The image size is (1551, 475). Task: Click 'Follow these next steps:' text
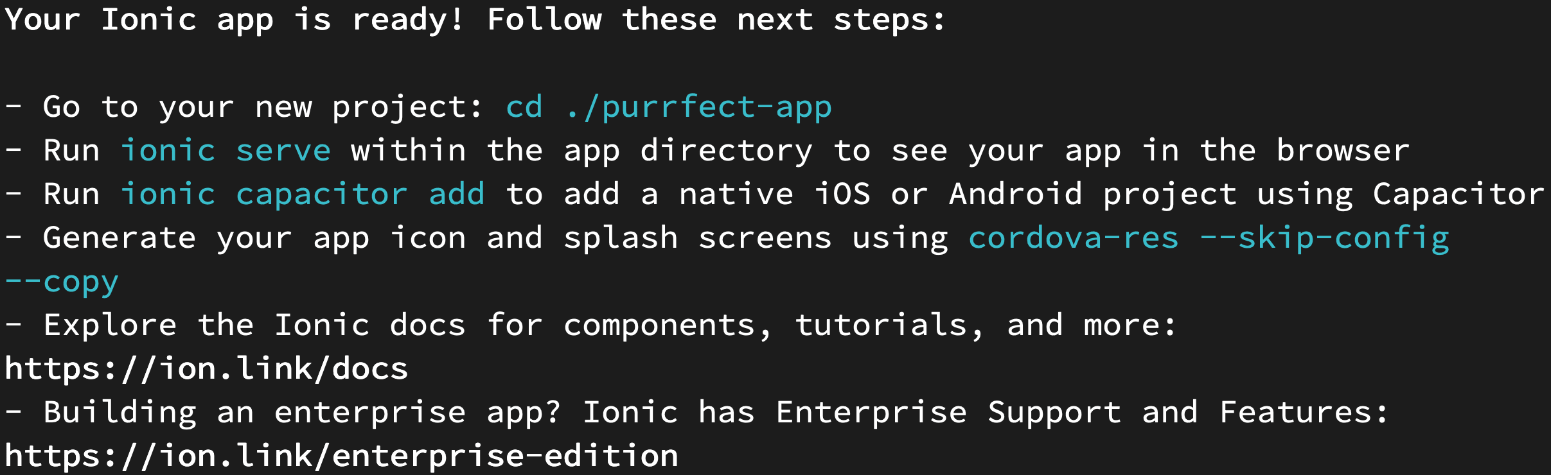716,20
